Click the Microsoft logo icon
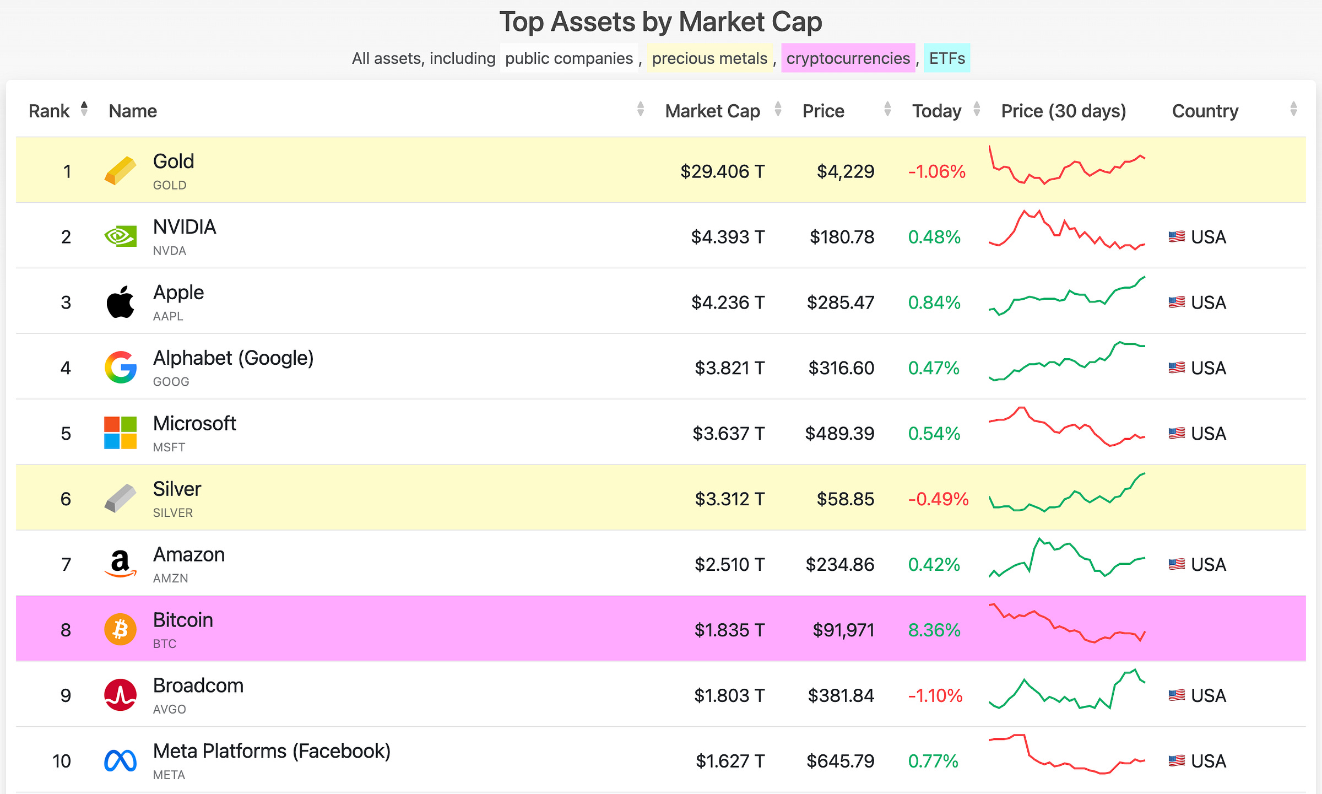Viewport: 1322px width, 794px height. point(120,433)
